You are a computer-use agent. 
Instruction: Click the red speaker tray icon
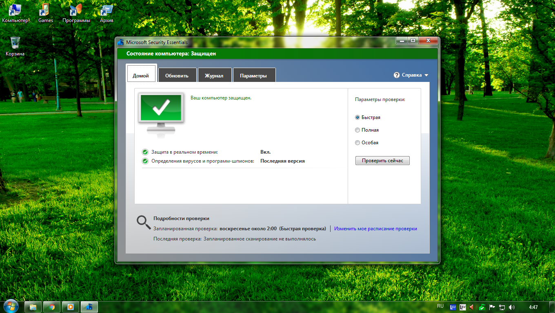(473, 307)
